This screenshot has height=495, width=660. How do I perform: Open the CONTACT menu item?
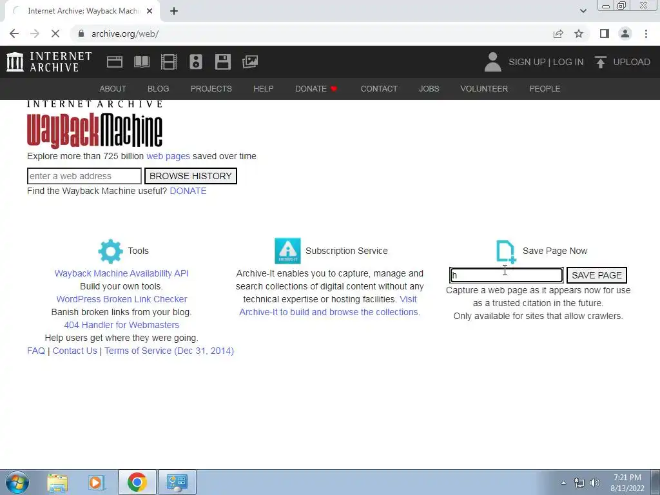click(379, 89)
